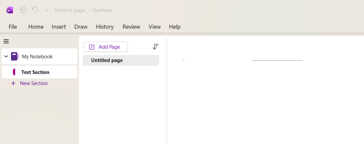The height and width of the screenshot is (144, 364).
Task: Undo the last action
Action: tap(35, 10)
